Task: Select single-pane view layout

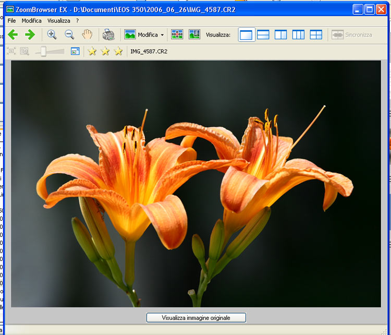Action: click(246, 35)
